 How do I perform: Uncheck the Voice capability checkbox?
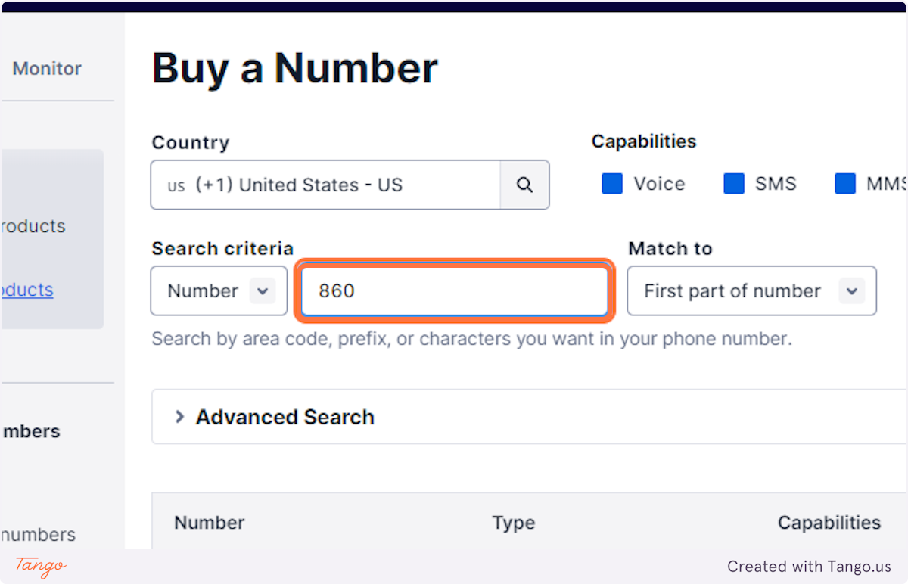pyautogui.click(x=612, y=184)
